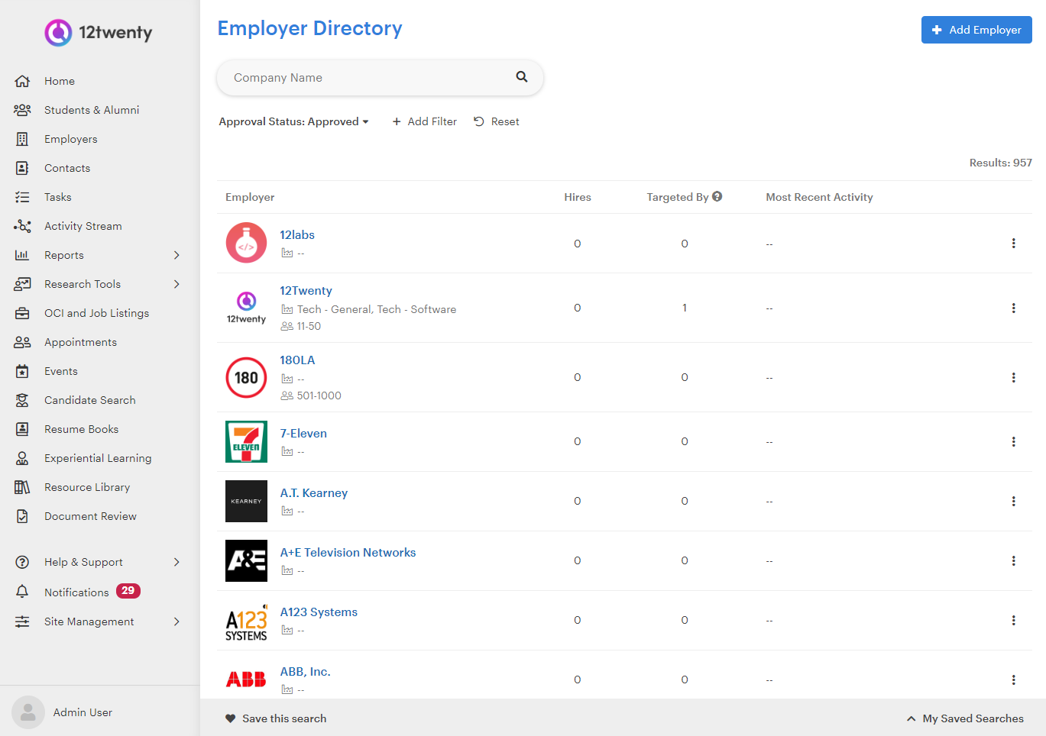Open the Approval Status: Approved dropdown
1046x736 pixels.
(294, 121)
